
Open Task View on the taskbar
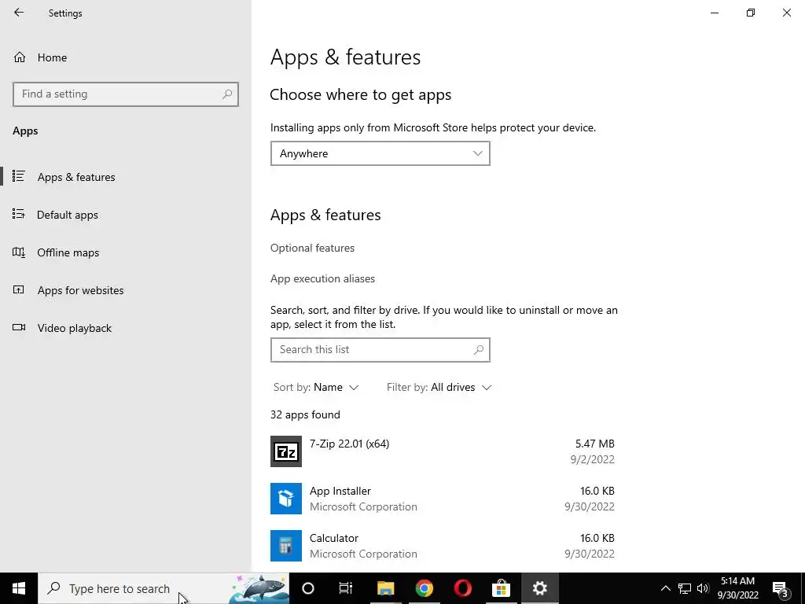tap(346, 588)
